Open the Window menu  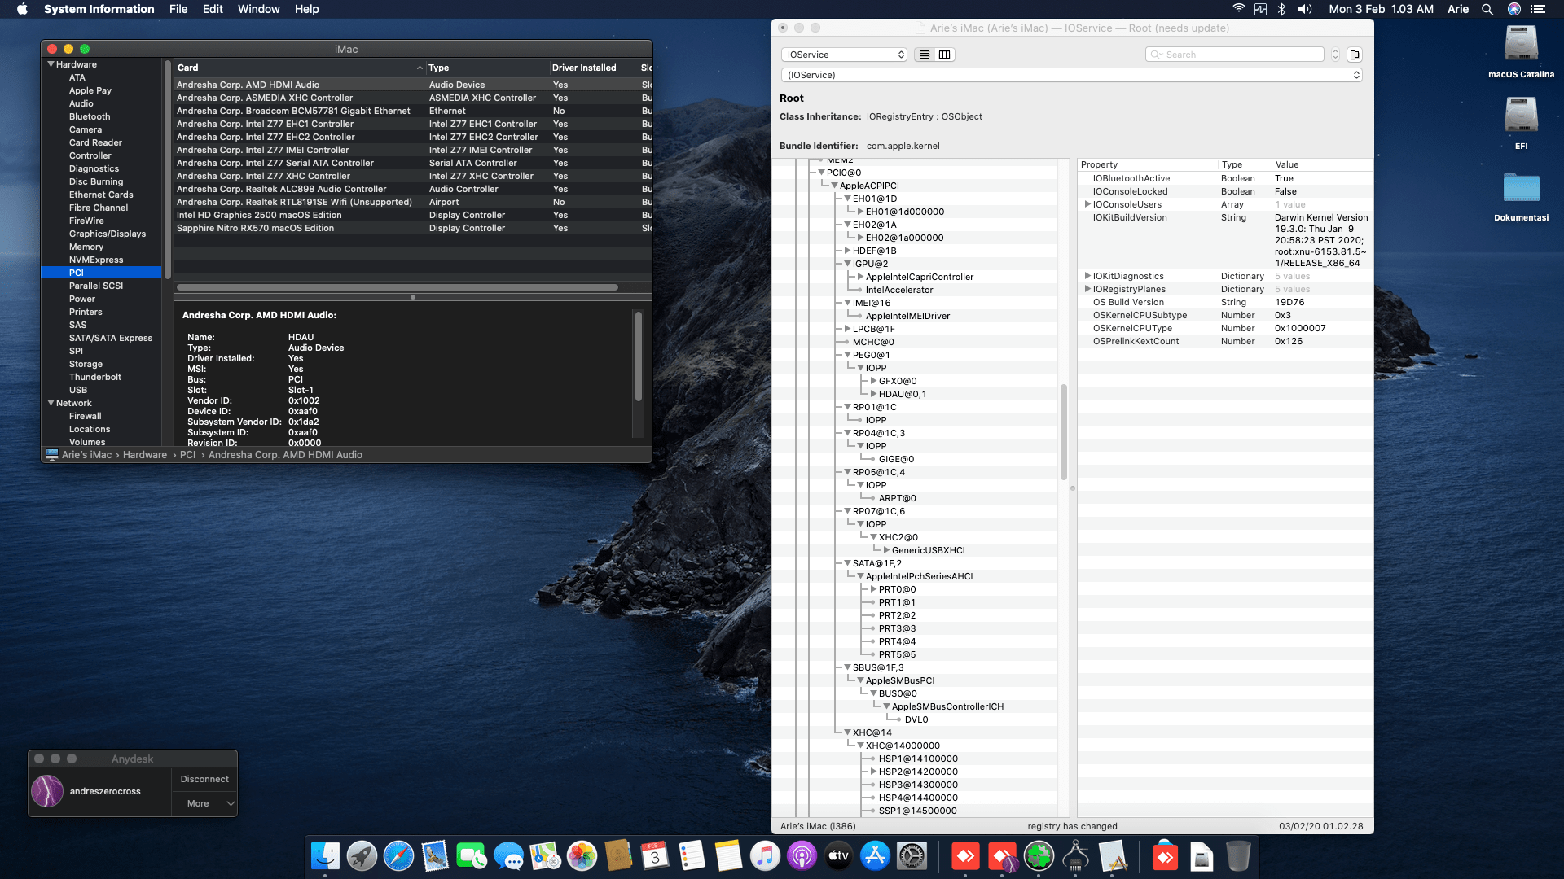point(258,9)
